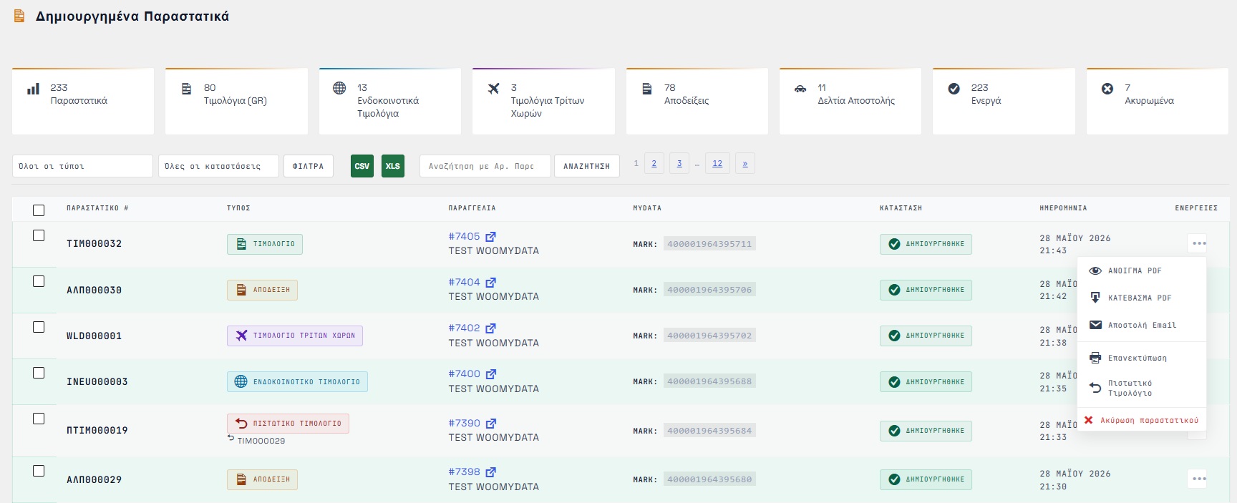Click the ΗΜΕΡΟΜΗΝΙΑ column header
Viewport: 1237px width, 503px height.
click(x=1063, y=208)
